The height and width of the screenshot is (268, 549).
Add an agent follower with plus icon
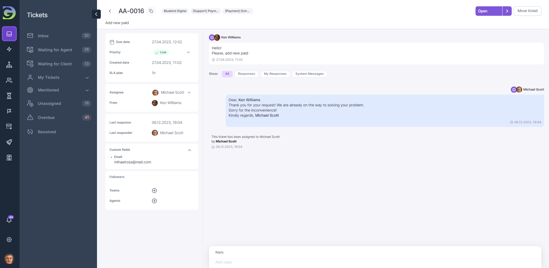pyautogui.click(x=154, y=201)
